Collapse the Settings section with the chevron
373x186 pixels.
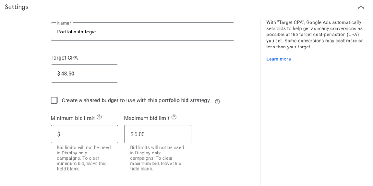[x=360, y=7]
